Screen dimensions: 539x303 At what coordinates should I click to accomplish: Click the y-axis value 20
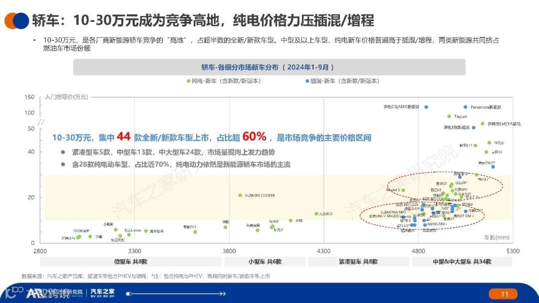[x=31, y=198]
